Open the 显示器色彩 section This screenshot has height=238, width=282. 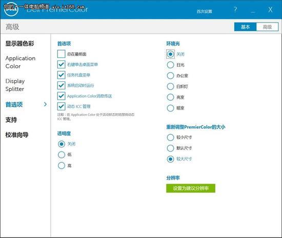click(x=19, y=44)
